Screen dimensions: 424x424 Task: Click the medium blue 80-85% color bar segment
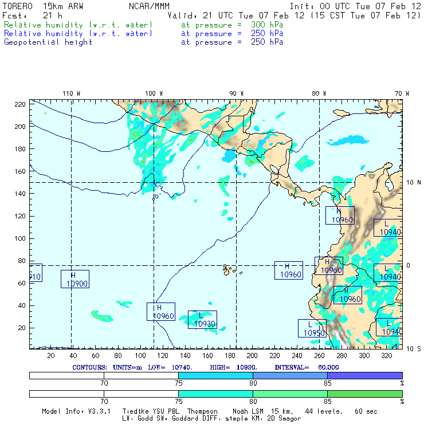tap(290, 375)
